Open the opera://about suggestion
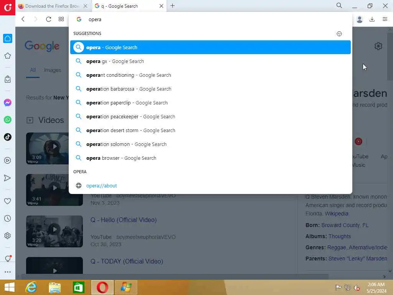This screenshot has height=295, width=393. (211, 186)
